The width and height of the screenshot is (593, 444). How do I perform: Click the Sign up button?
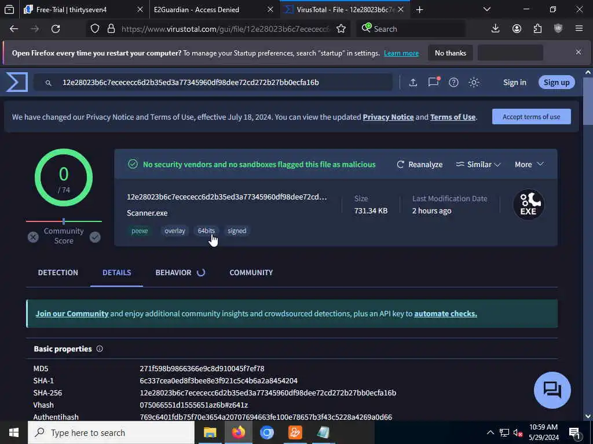[x=557, y=82]
